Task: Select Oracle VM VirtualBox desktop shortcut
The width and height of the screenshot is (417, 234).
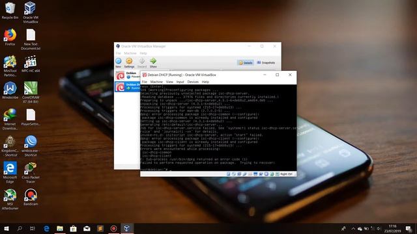Action: click(x=31, y=12)
